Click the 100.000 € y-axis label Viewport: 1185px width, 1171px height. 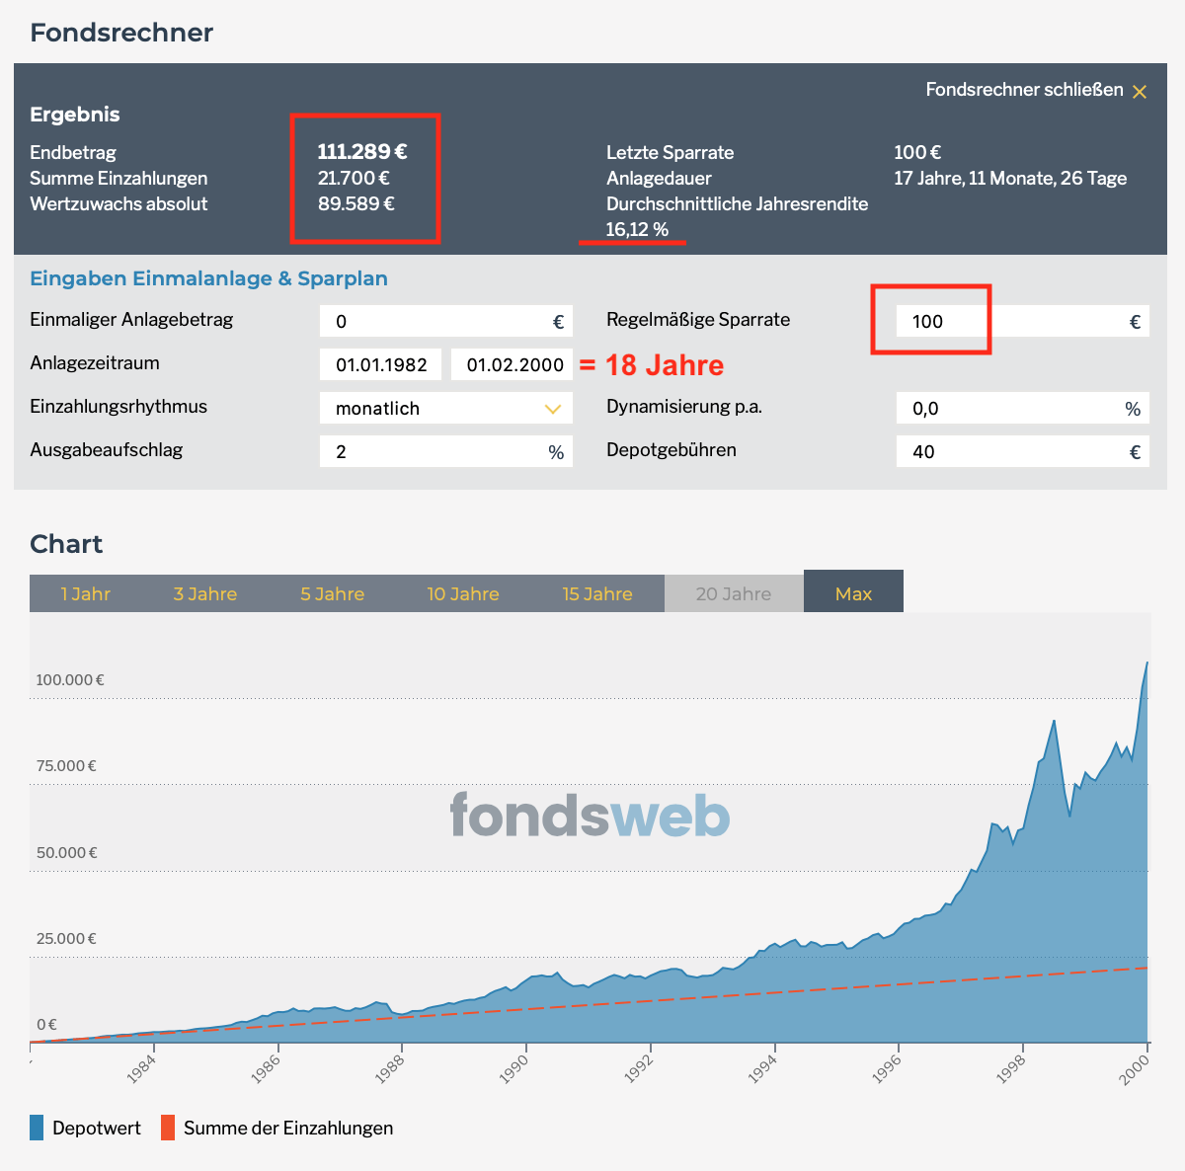[x=70, y=679]
